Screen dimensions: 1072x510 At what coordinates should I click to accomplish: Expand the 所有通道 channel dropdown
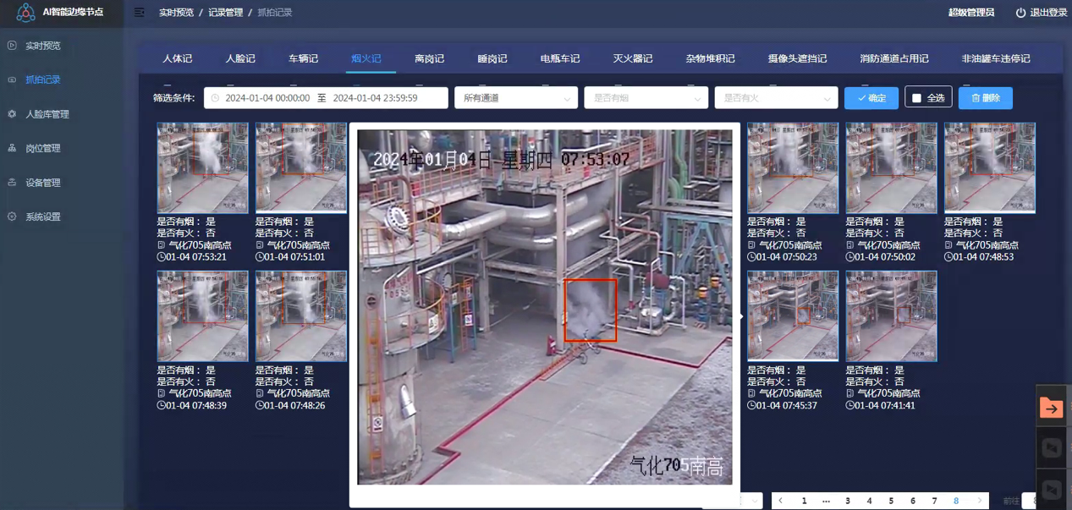click(x=515, y=98)
